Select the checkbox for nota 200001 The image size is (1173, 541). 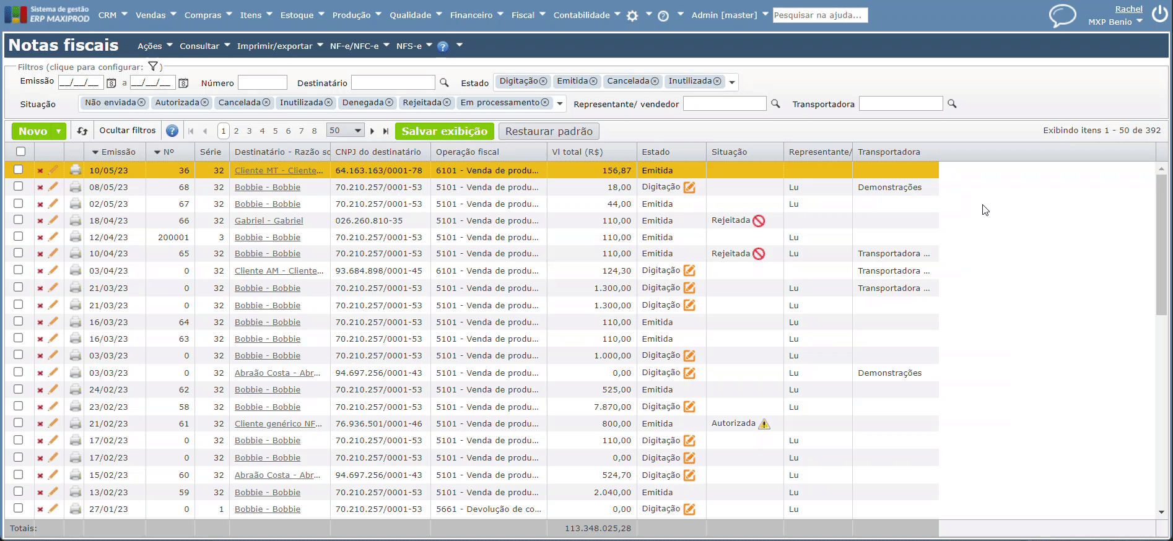(19, 236)
